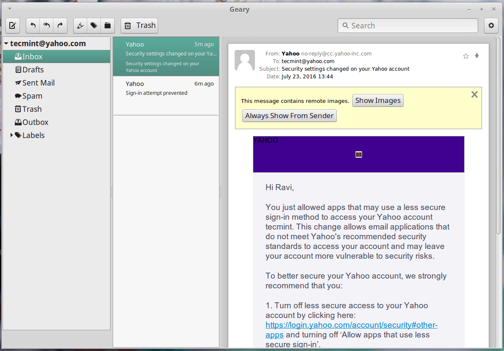Click the Show Images button

378,101
